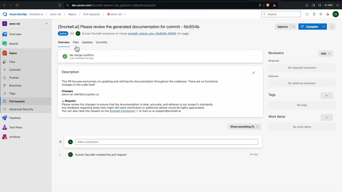Click the xeno-rat project name in sidebar
Screen dimensions: 342x192
tap(14, 24)
